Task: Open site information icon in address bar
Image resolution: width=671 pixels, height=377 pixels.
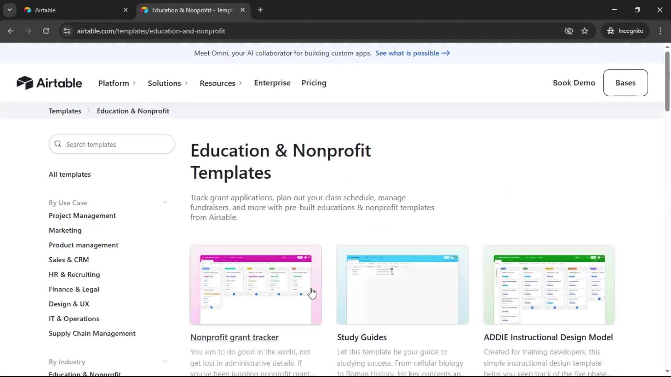Action: click(x=67, y=31)
